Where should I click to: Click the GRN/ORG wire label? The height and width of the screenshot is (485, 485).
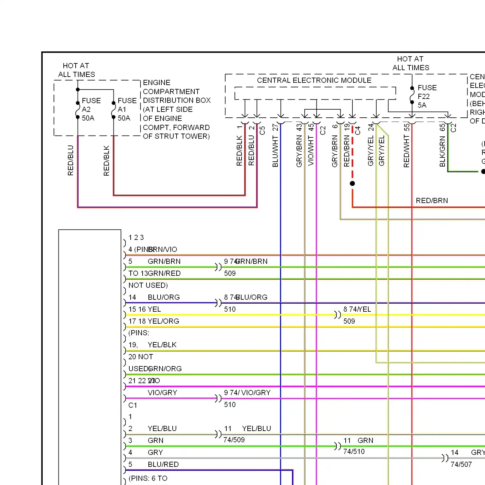tap(165, 369)
